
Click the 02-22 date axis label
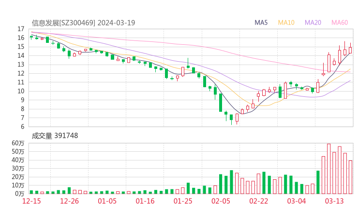pyautogui.click(x=258, y=201)
